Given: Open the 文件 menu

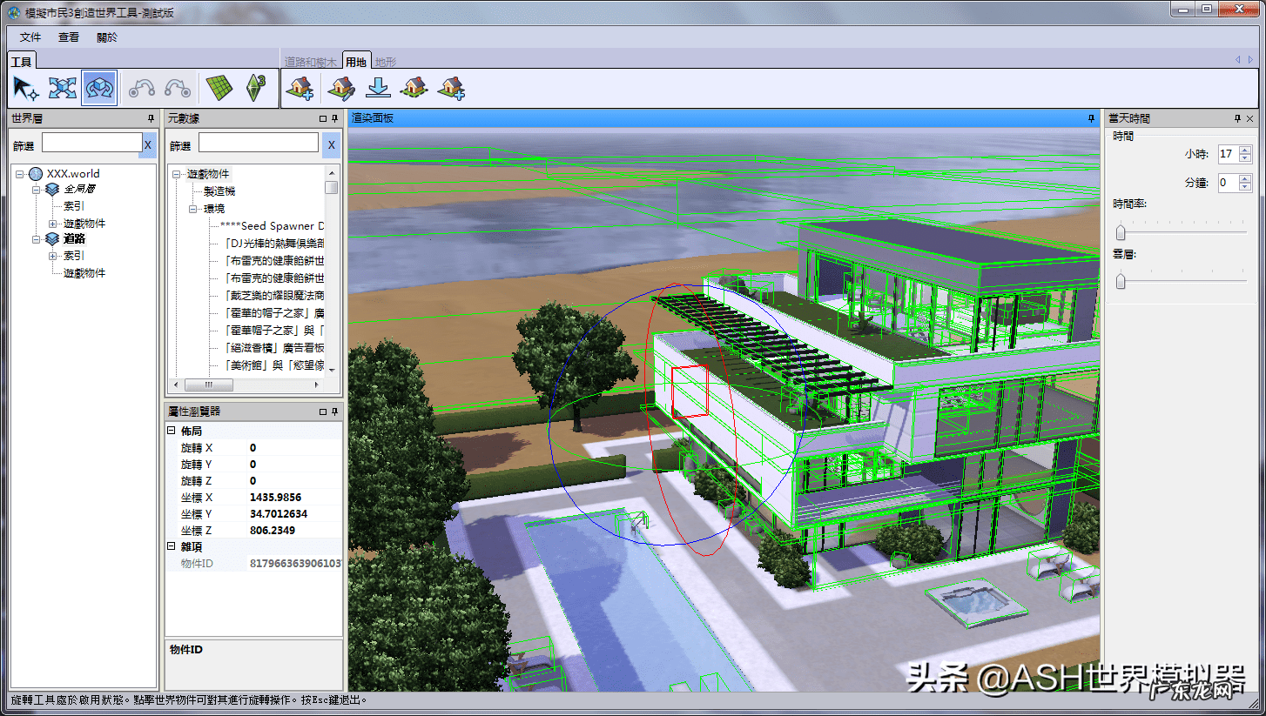Looking at the screenshot, I should tap(30, 37).
